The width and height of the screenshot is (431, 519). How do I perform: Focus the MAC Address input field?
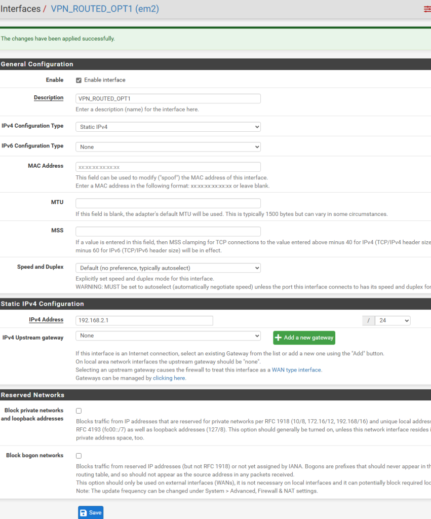[168, 167]
